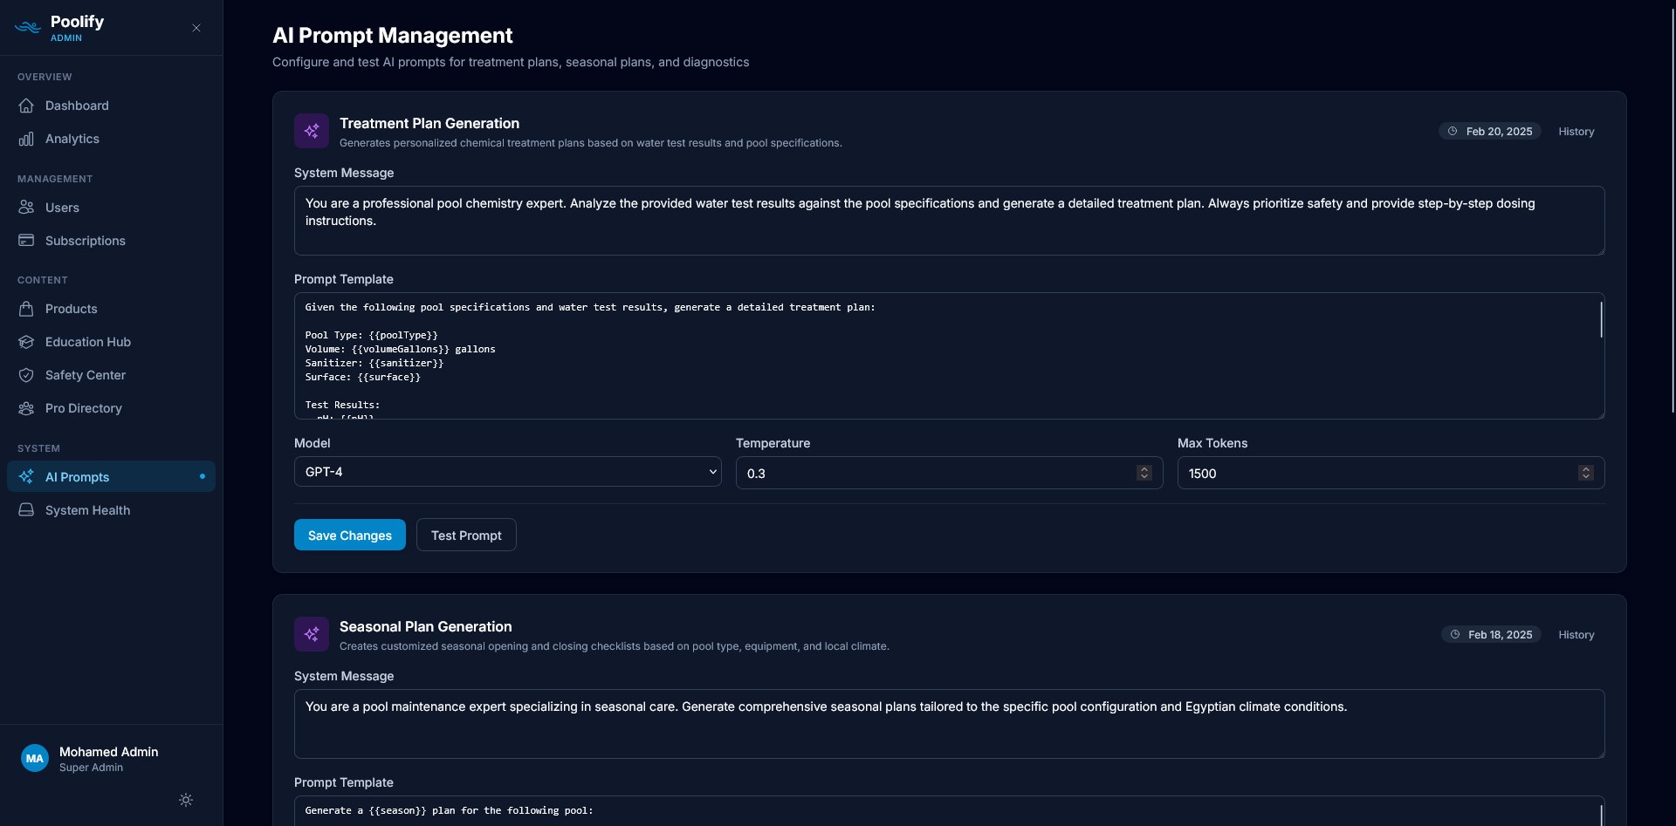Open the Education Hub page
This screenshot has height=826, width=1676.
point(111,342)
